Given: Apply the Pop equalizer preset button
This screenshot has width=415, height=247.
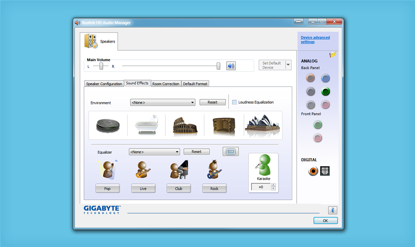Looking at the screenshot, I should point(107,189).
